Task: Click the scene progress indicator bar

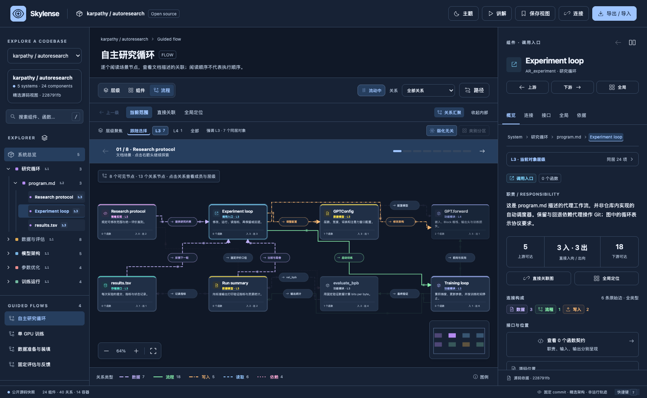Action: coord(432,151)
